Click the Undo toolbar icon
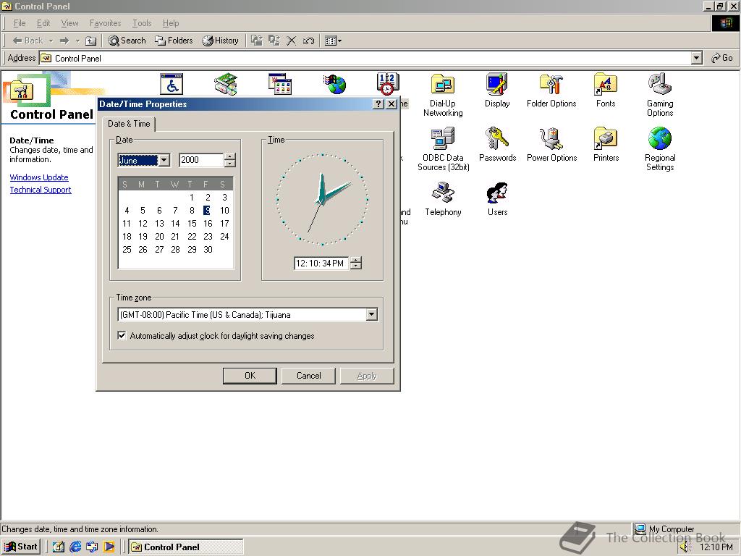The image size is (741, 556). click(308, 41)
